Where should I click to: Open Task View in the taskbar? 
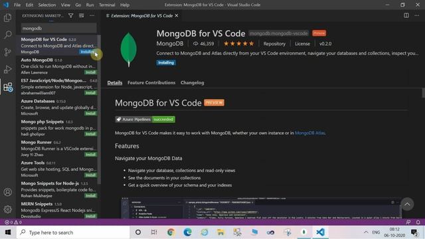(154, 232)
